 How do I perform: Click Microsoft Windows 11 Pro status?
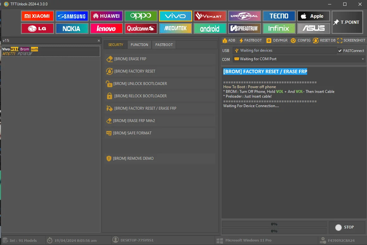pos(244,240)
